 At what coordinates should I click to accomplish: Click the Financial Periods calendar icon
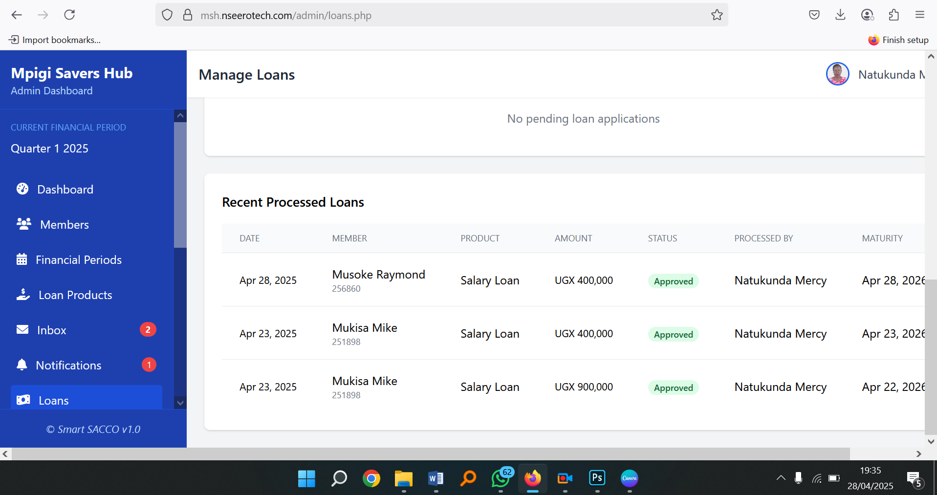22,259
